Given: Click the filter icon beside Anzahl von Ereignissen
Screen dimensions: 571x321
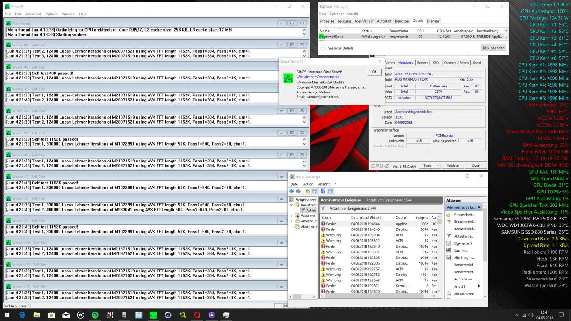Looking at the screenshot, I should (324, 208).
